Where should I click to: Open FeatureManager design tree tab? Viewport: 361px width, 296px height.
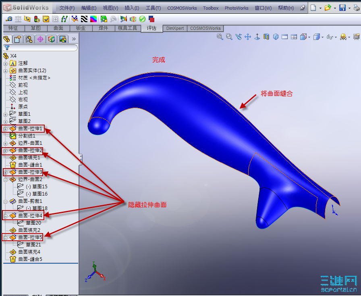click(x=7, y=39)
